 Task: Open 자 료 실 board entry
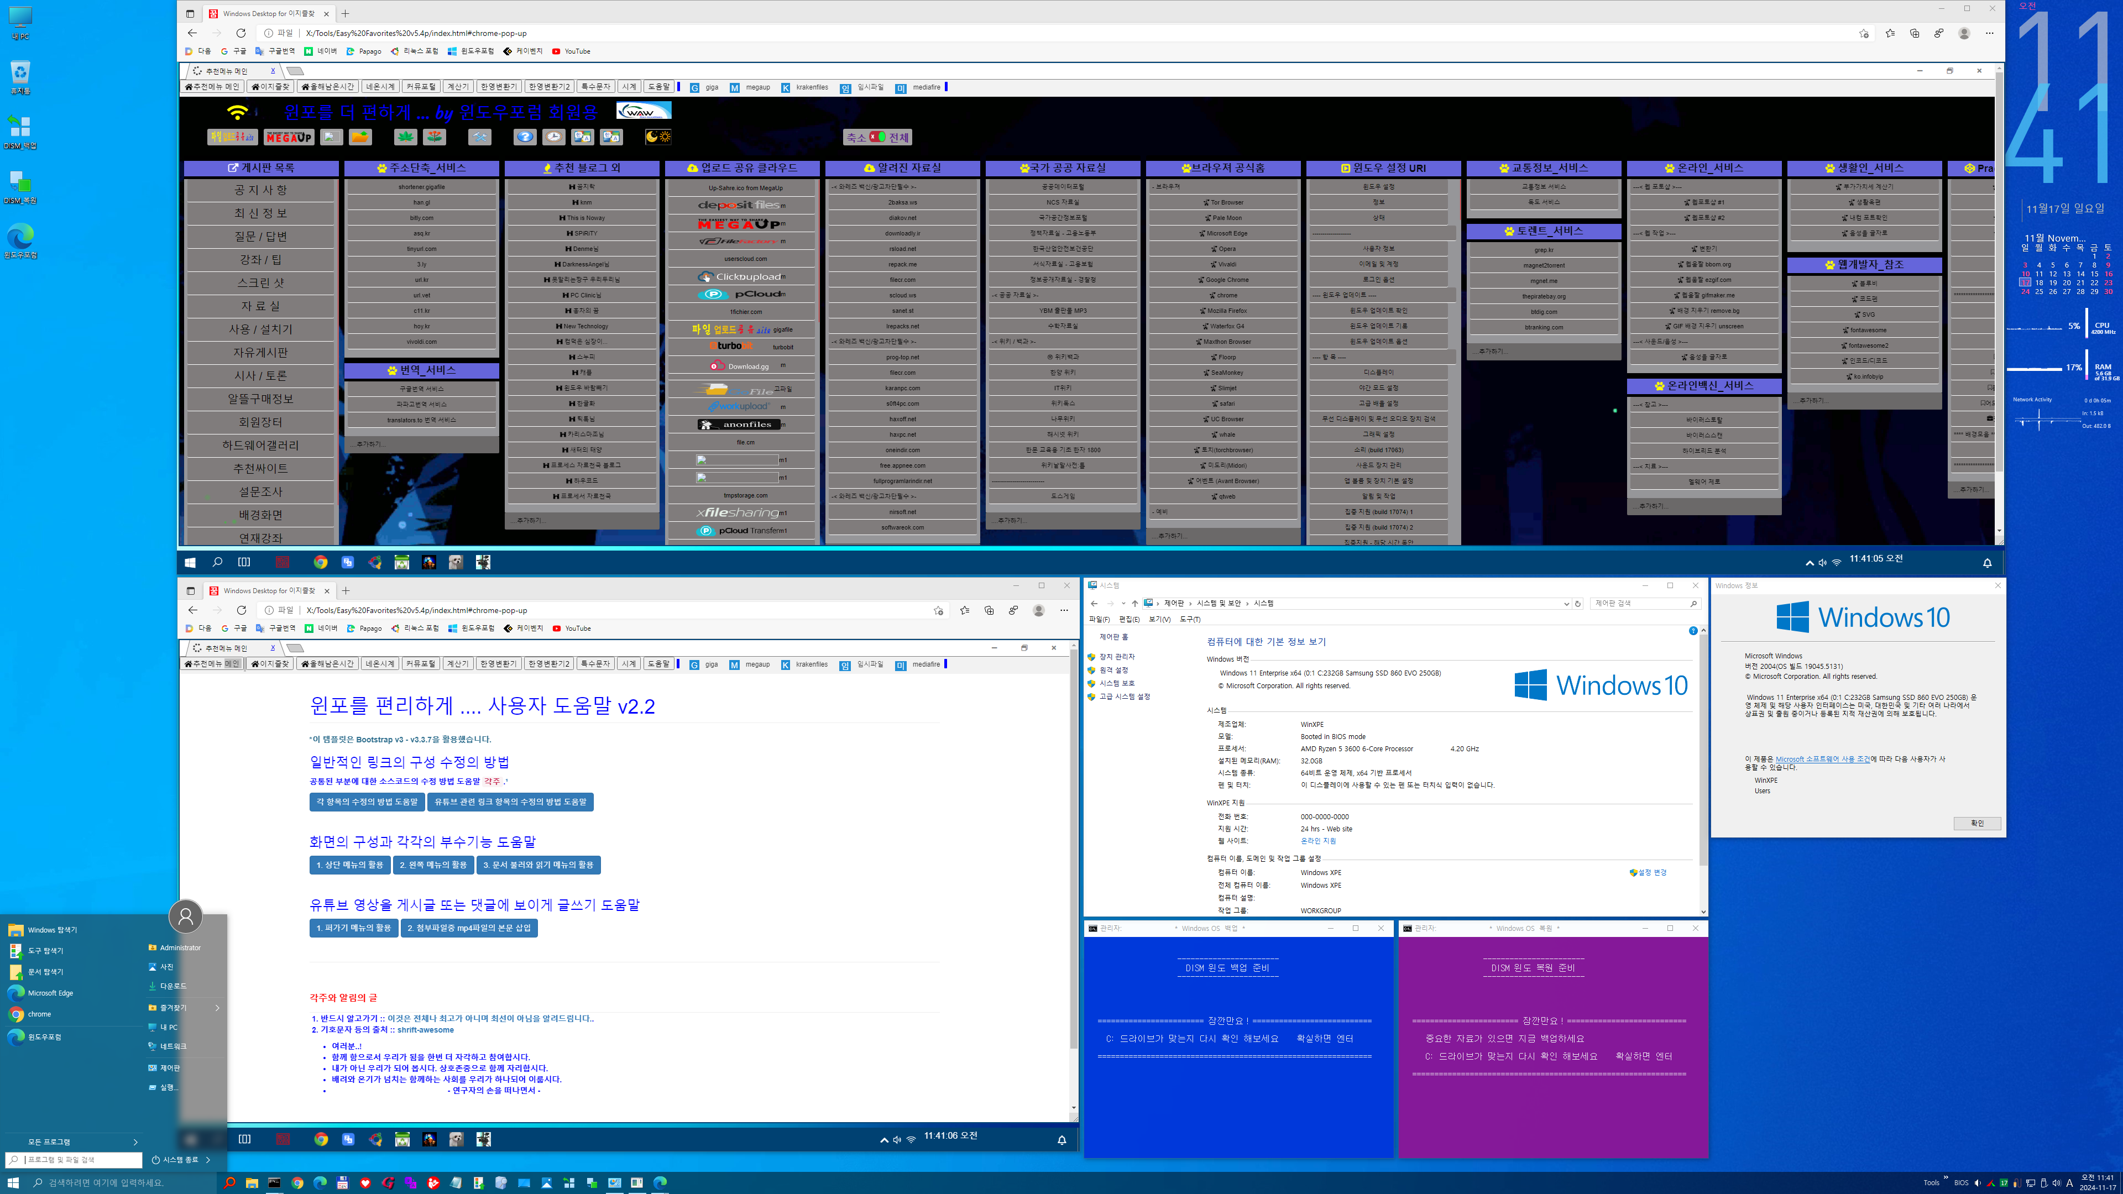point(260,306)
